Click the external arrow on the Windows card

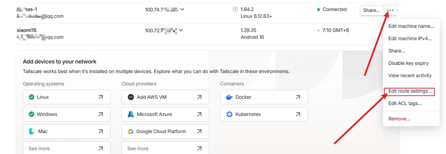pos(101,114)
